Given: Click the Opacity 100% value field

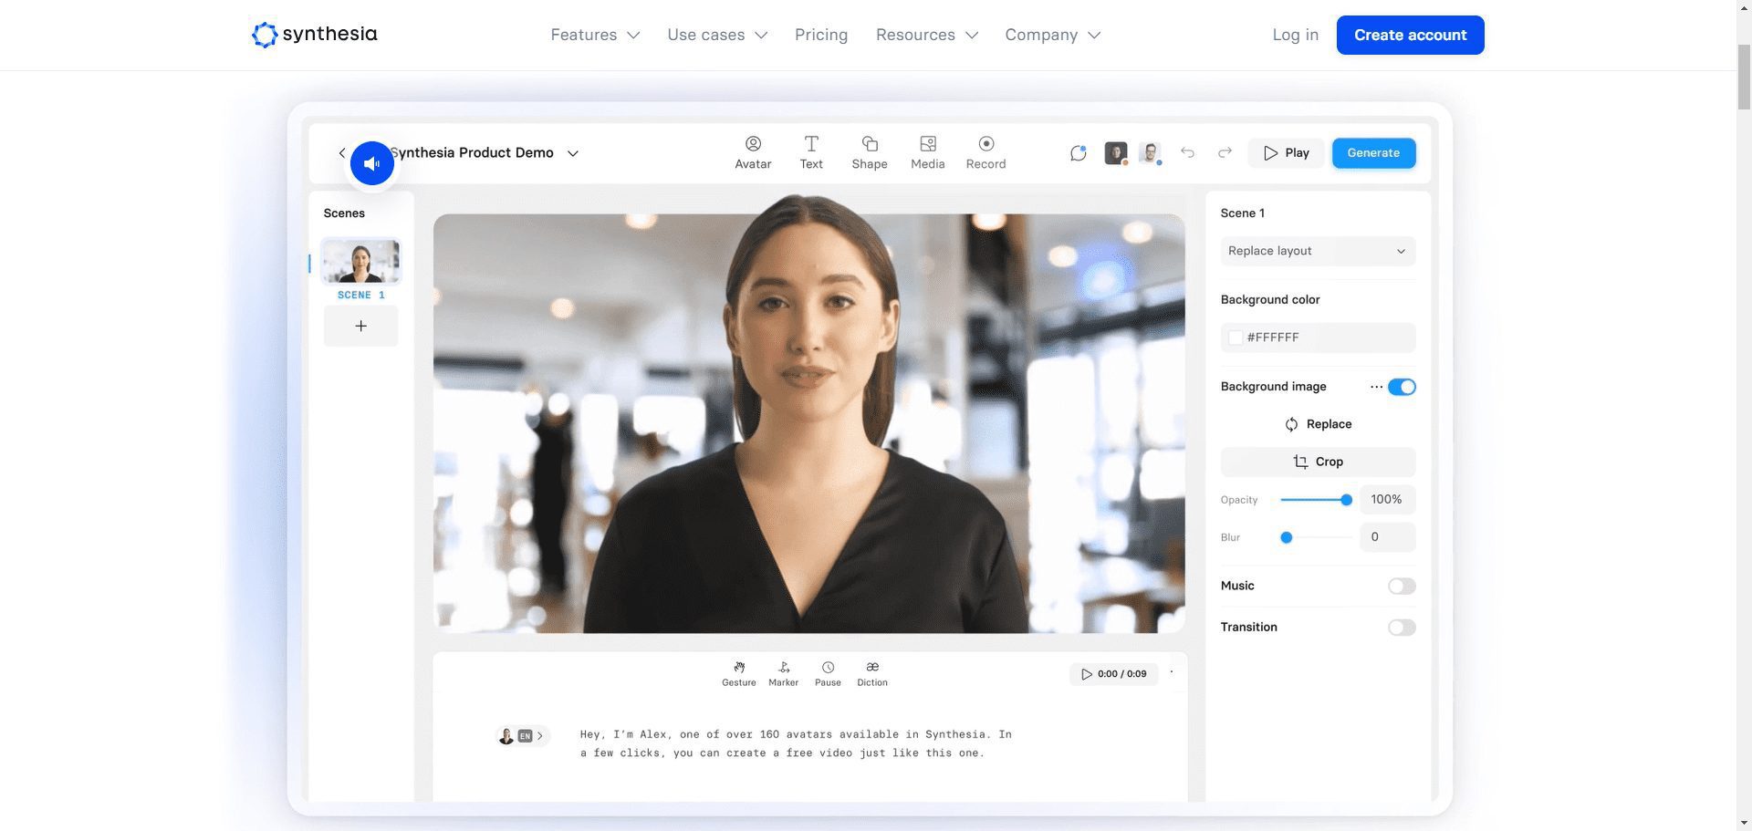Looking at the screenshot, I should (1387, 500).
